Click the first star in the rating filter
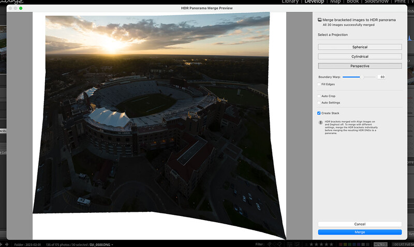This screenshot has width=414, height=247. click(311, 244)
